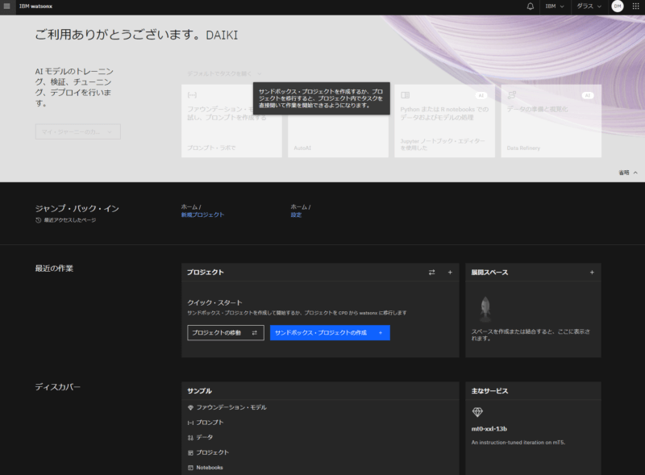Open the ダラス region dropdown
This screenshot has width=645, height=475.
click(x=589, y=6)
